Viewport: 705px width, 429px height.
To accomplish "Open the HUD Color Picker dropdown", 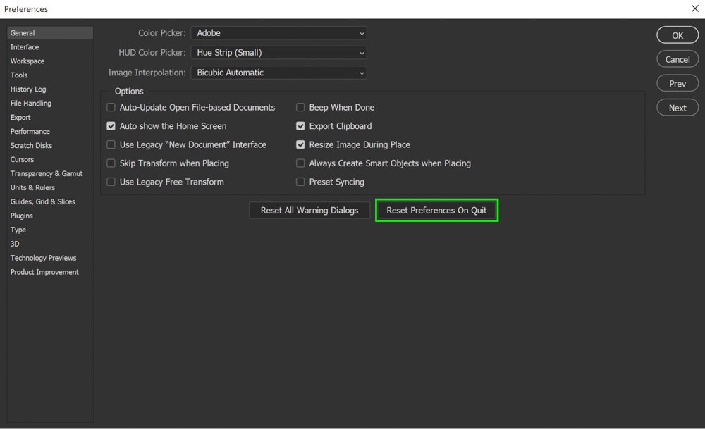I will (x=278, y=52).
